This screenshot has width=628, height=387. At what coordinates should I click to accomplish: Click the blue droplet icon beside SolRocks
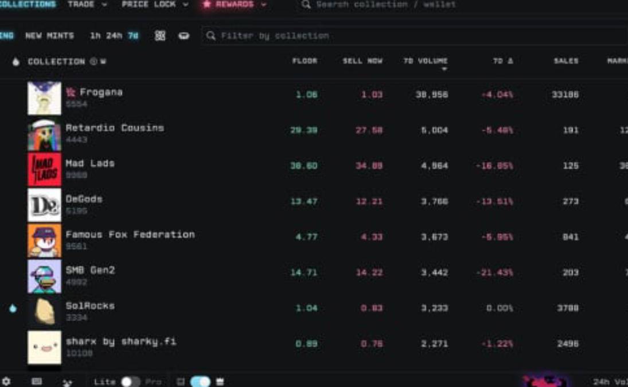pyautogui.click(x=13, y=308)
